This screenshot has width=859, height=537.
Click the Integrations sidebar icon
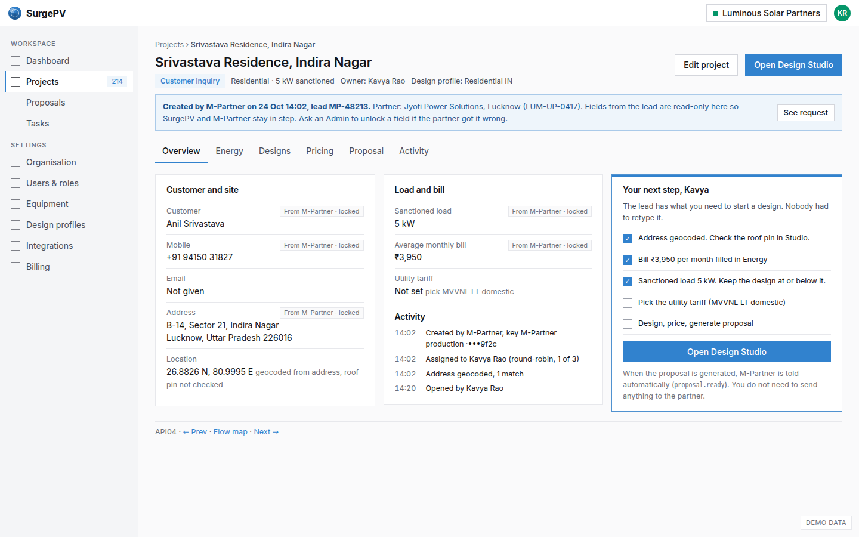coord(16,246)
